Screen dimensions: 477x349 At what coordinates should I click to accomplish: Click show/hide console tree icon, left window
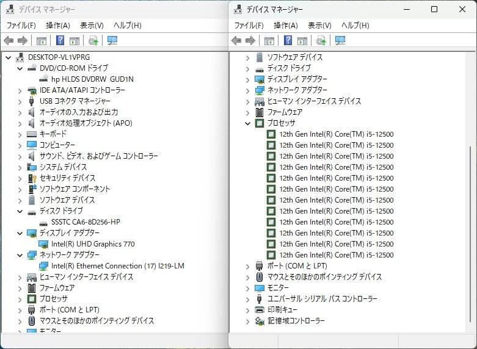41,41
